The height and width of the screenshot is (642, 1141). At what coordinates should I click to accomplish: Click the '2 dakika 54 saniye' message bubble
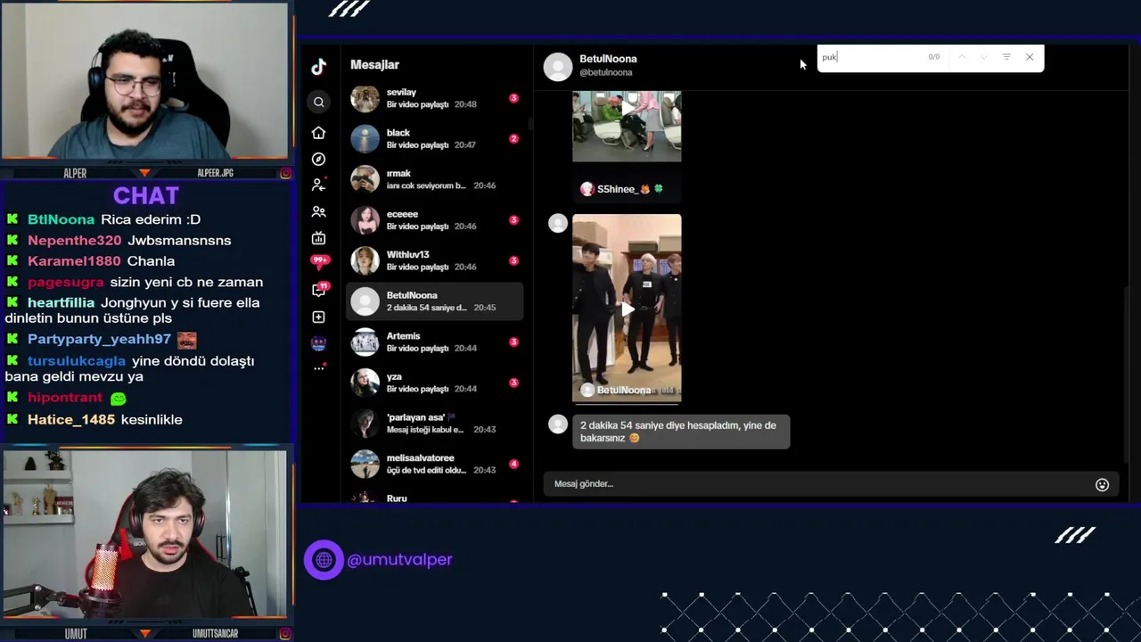pyautogui.click(x=681, y=432)
